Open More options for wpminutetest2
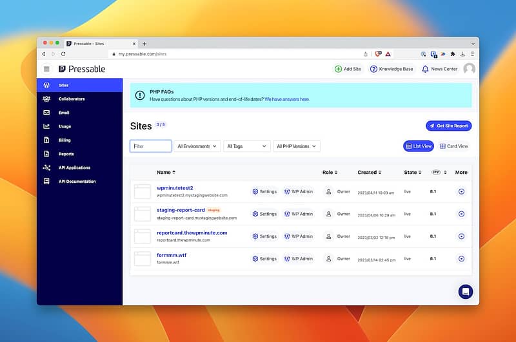516x342 pixels. 461,191
